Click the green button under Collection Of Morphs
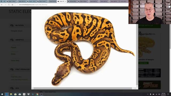The image size is (171, 96). [x=143, y=63]
